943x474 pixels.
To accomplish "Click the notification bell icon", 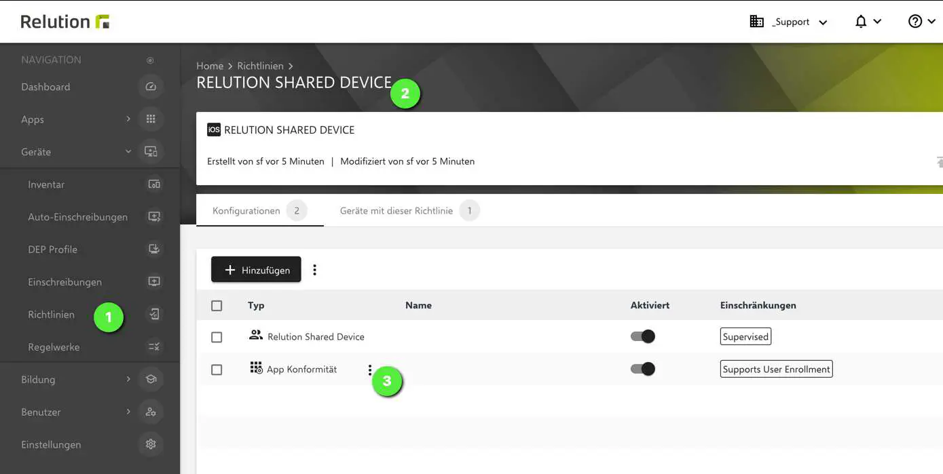I will pyautogui.click(x=861, y=21).
